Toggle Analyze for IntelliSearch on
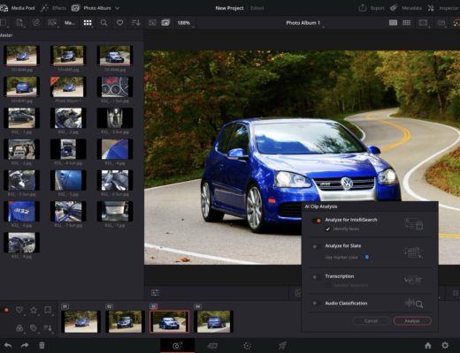This screenshot has width=460, height=353. tap(318, 221)
